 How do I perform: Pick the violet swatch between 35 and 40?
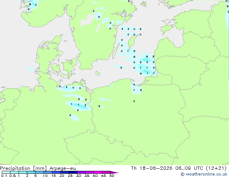(90, 172)
